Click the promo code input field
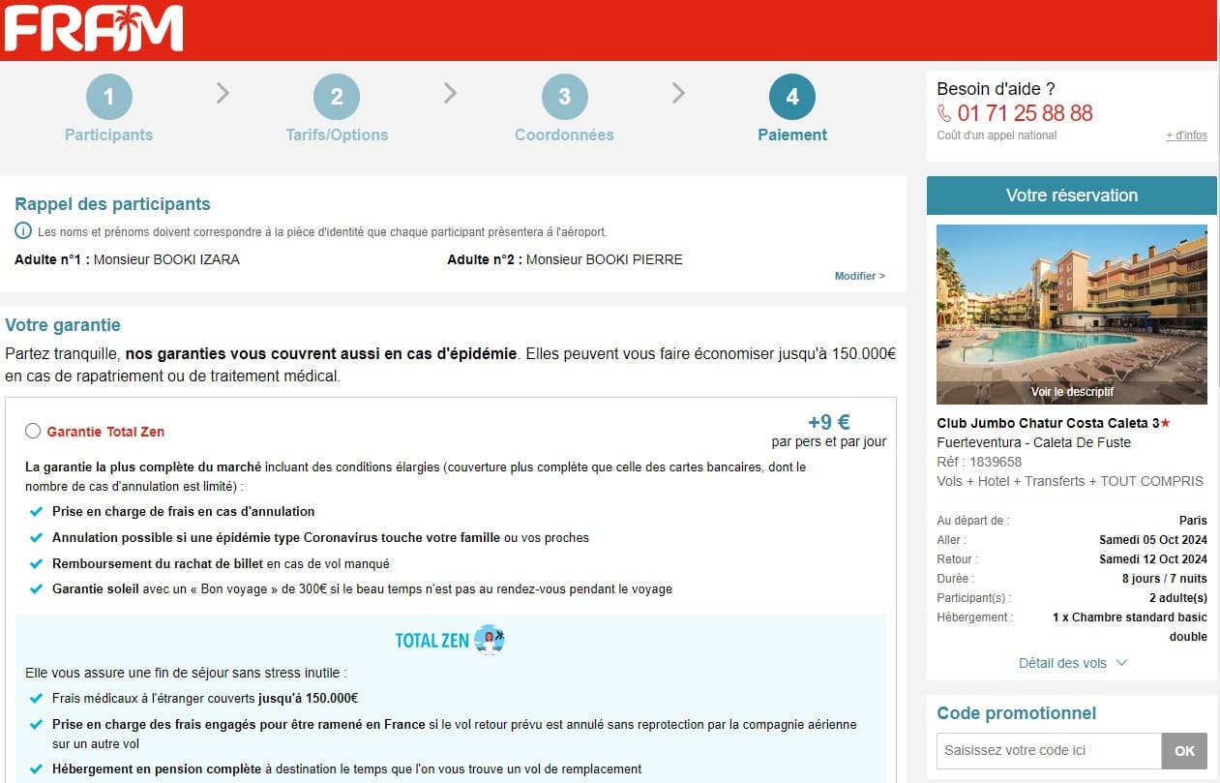This screenshot has width=1220, height=783. pyautogui.click(x=1049, y=750)
